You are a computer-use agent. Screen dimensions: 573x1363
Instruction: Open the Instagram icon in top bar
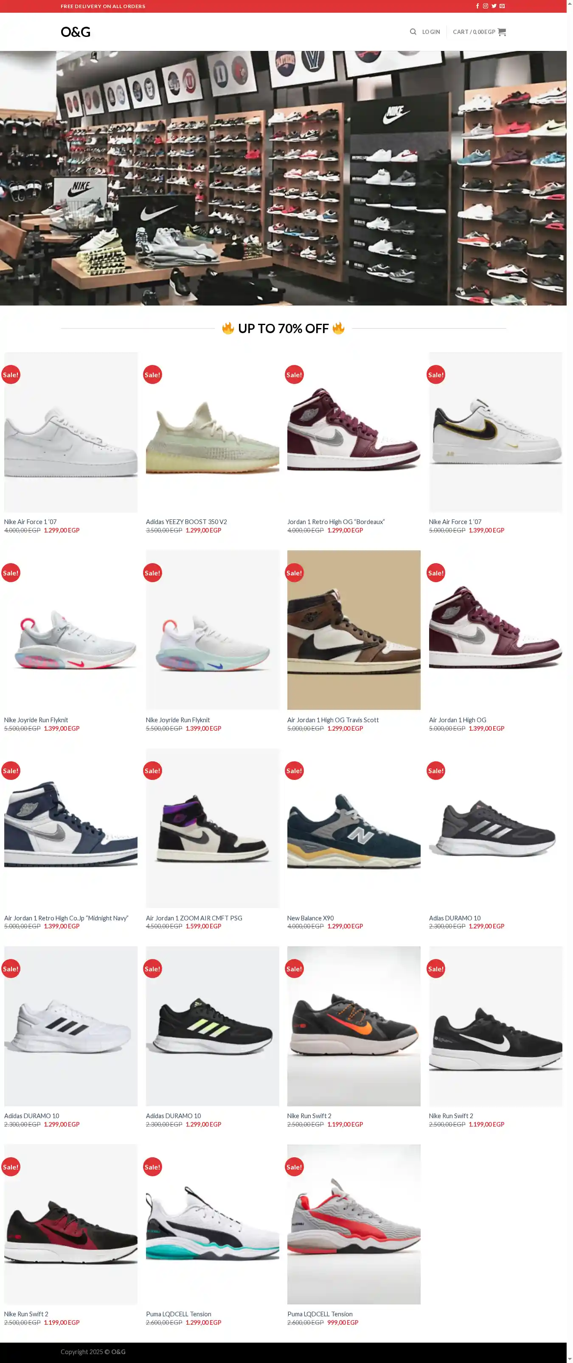point(485,6)
